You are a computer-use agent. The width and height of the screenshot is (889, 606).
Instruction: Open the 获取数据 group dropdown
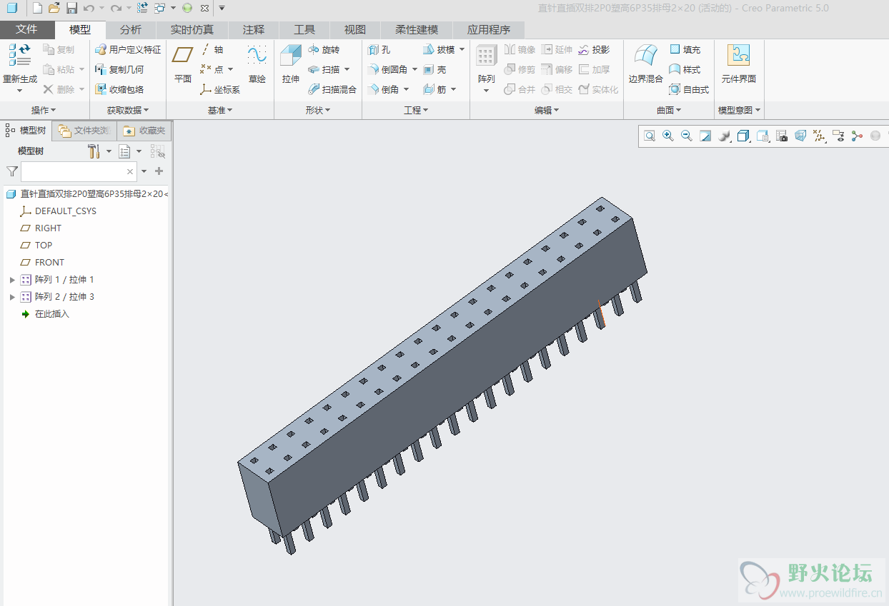click(x=128, y=111)
